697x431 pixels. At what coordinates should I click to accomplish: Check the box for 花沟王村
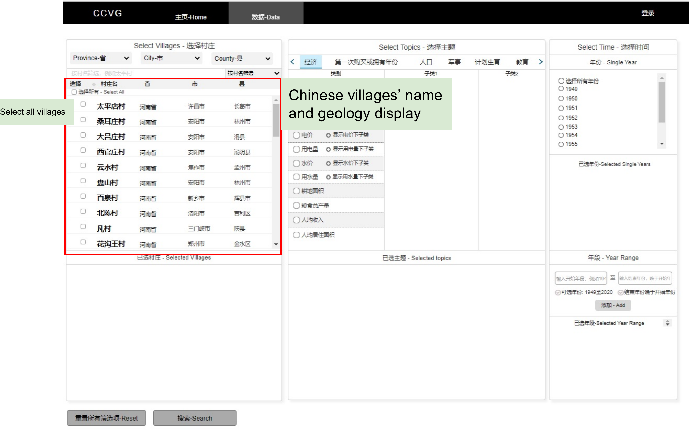pyautogui.click(x=83, y=242)
